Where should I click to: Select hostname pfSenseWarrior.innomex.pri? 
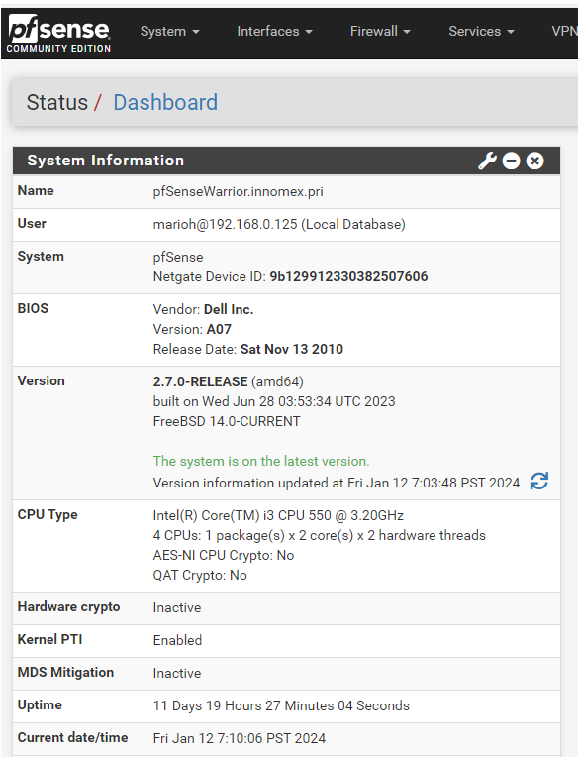[239, 192]
